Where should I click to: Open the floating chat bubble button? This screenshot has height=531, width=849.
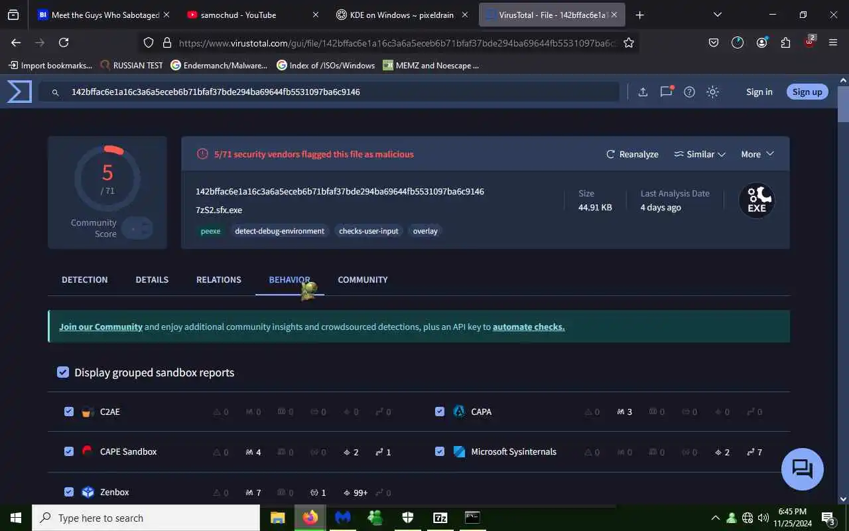(x=803, y=469)
